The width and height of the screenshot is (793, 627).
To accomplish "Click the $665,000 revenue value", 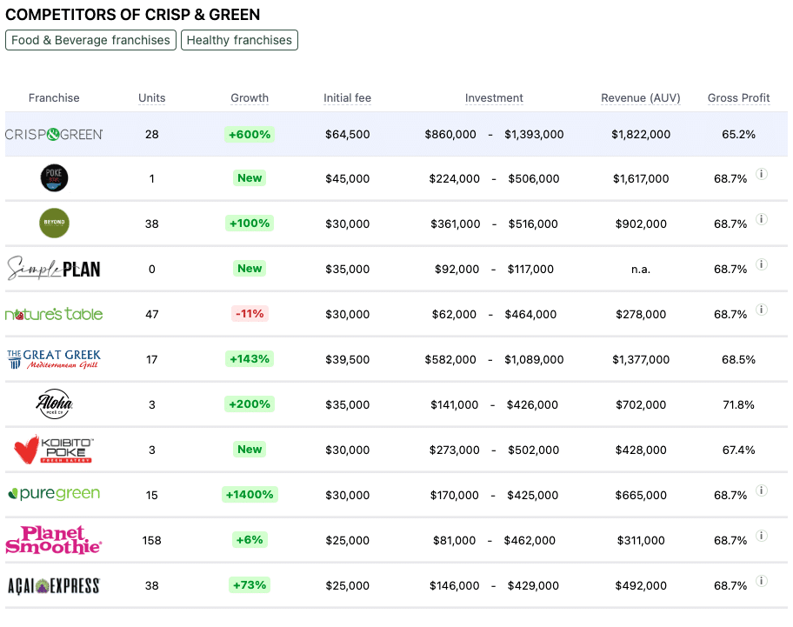I will 641,495.
